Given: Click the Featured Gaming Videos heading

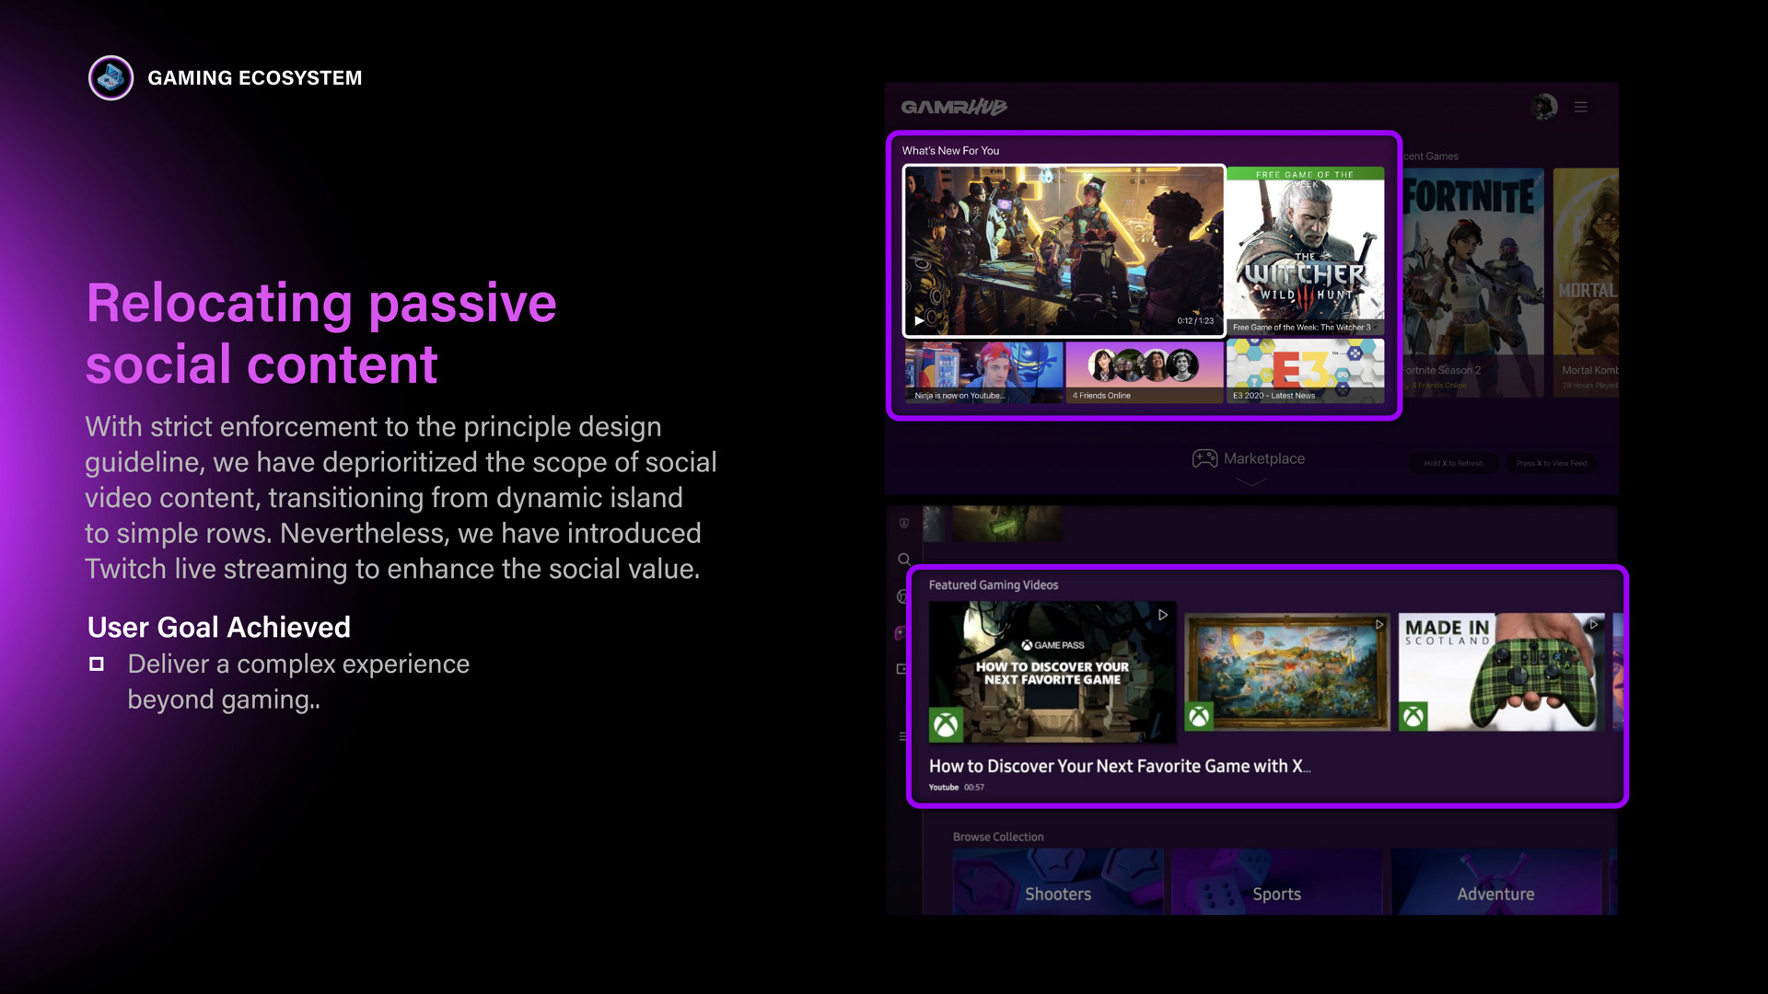Looking at the screenshot, I should (993, 585).
